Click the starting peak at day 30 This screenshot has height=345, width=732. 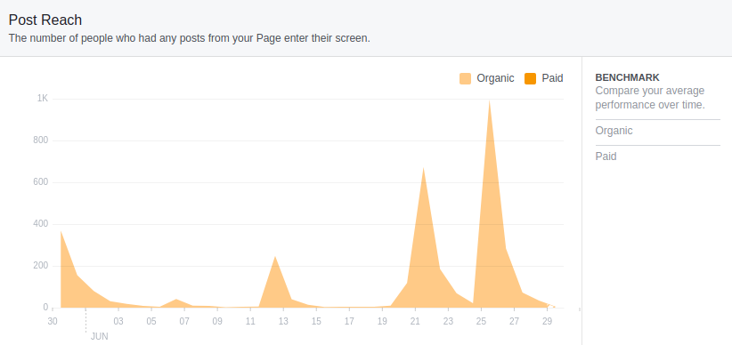pyautogui.click(x=61, y=231)
